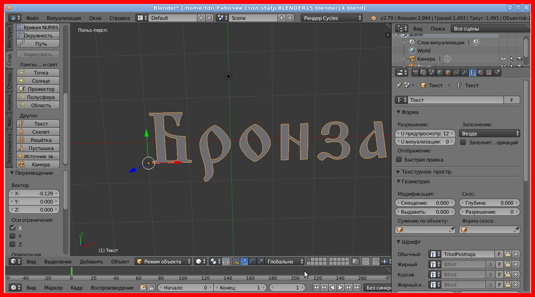Image resolution: width=535 pixels, height=297 pixels.
Task: Toggle X axis constraint checkbox
Action: pyautogui.click(x=12, y=228)
